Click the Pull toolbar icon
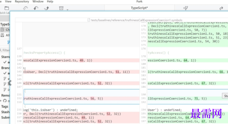The image size is (228, 124). 36,8
